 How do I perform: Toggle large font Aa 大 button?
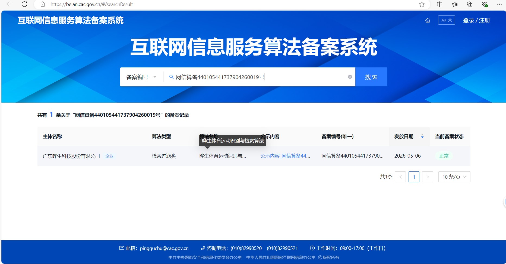click(x=447, y=20)
